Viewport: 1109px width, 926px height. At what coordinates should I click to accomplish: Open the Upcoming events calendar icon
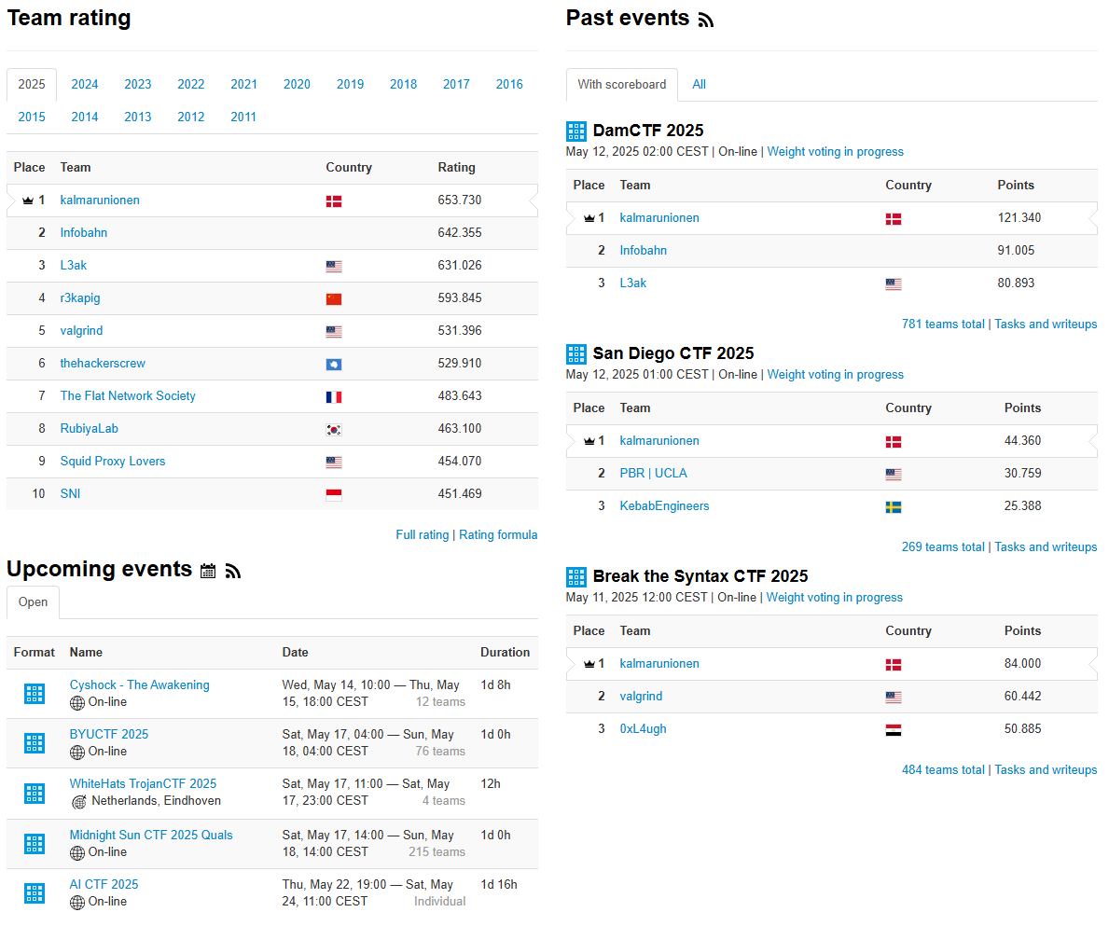pos(208,571)
